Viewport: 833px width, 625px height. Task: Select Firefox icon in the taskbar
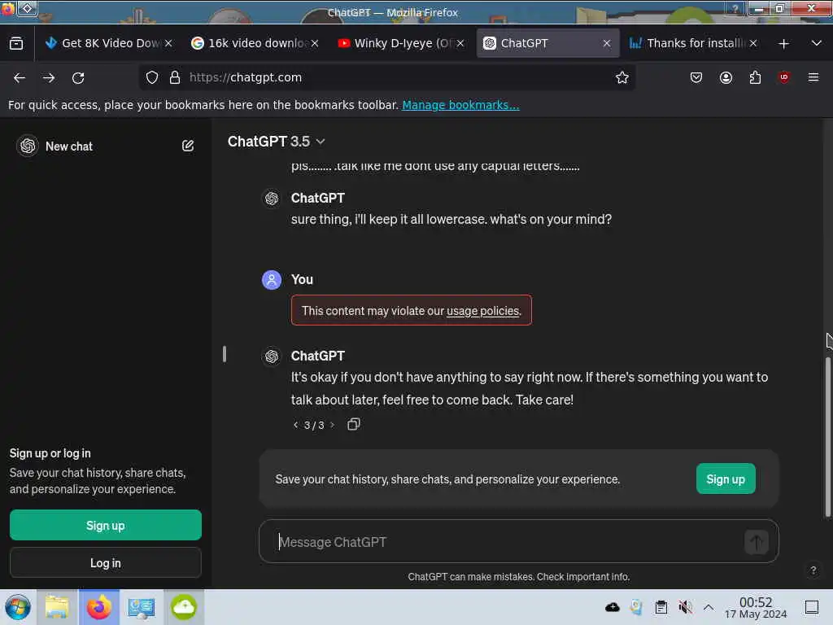98,607
